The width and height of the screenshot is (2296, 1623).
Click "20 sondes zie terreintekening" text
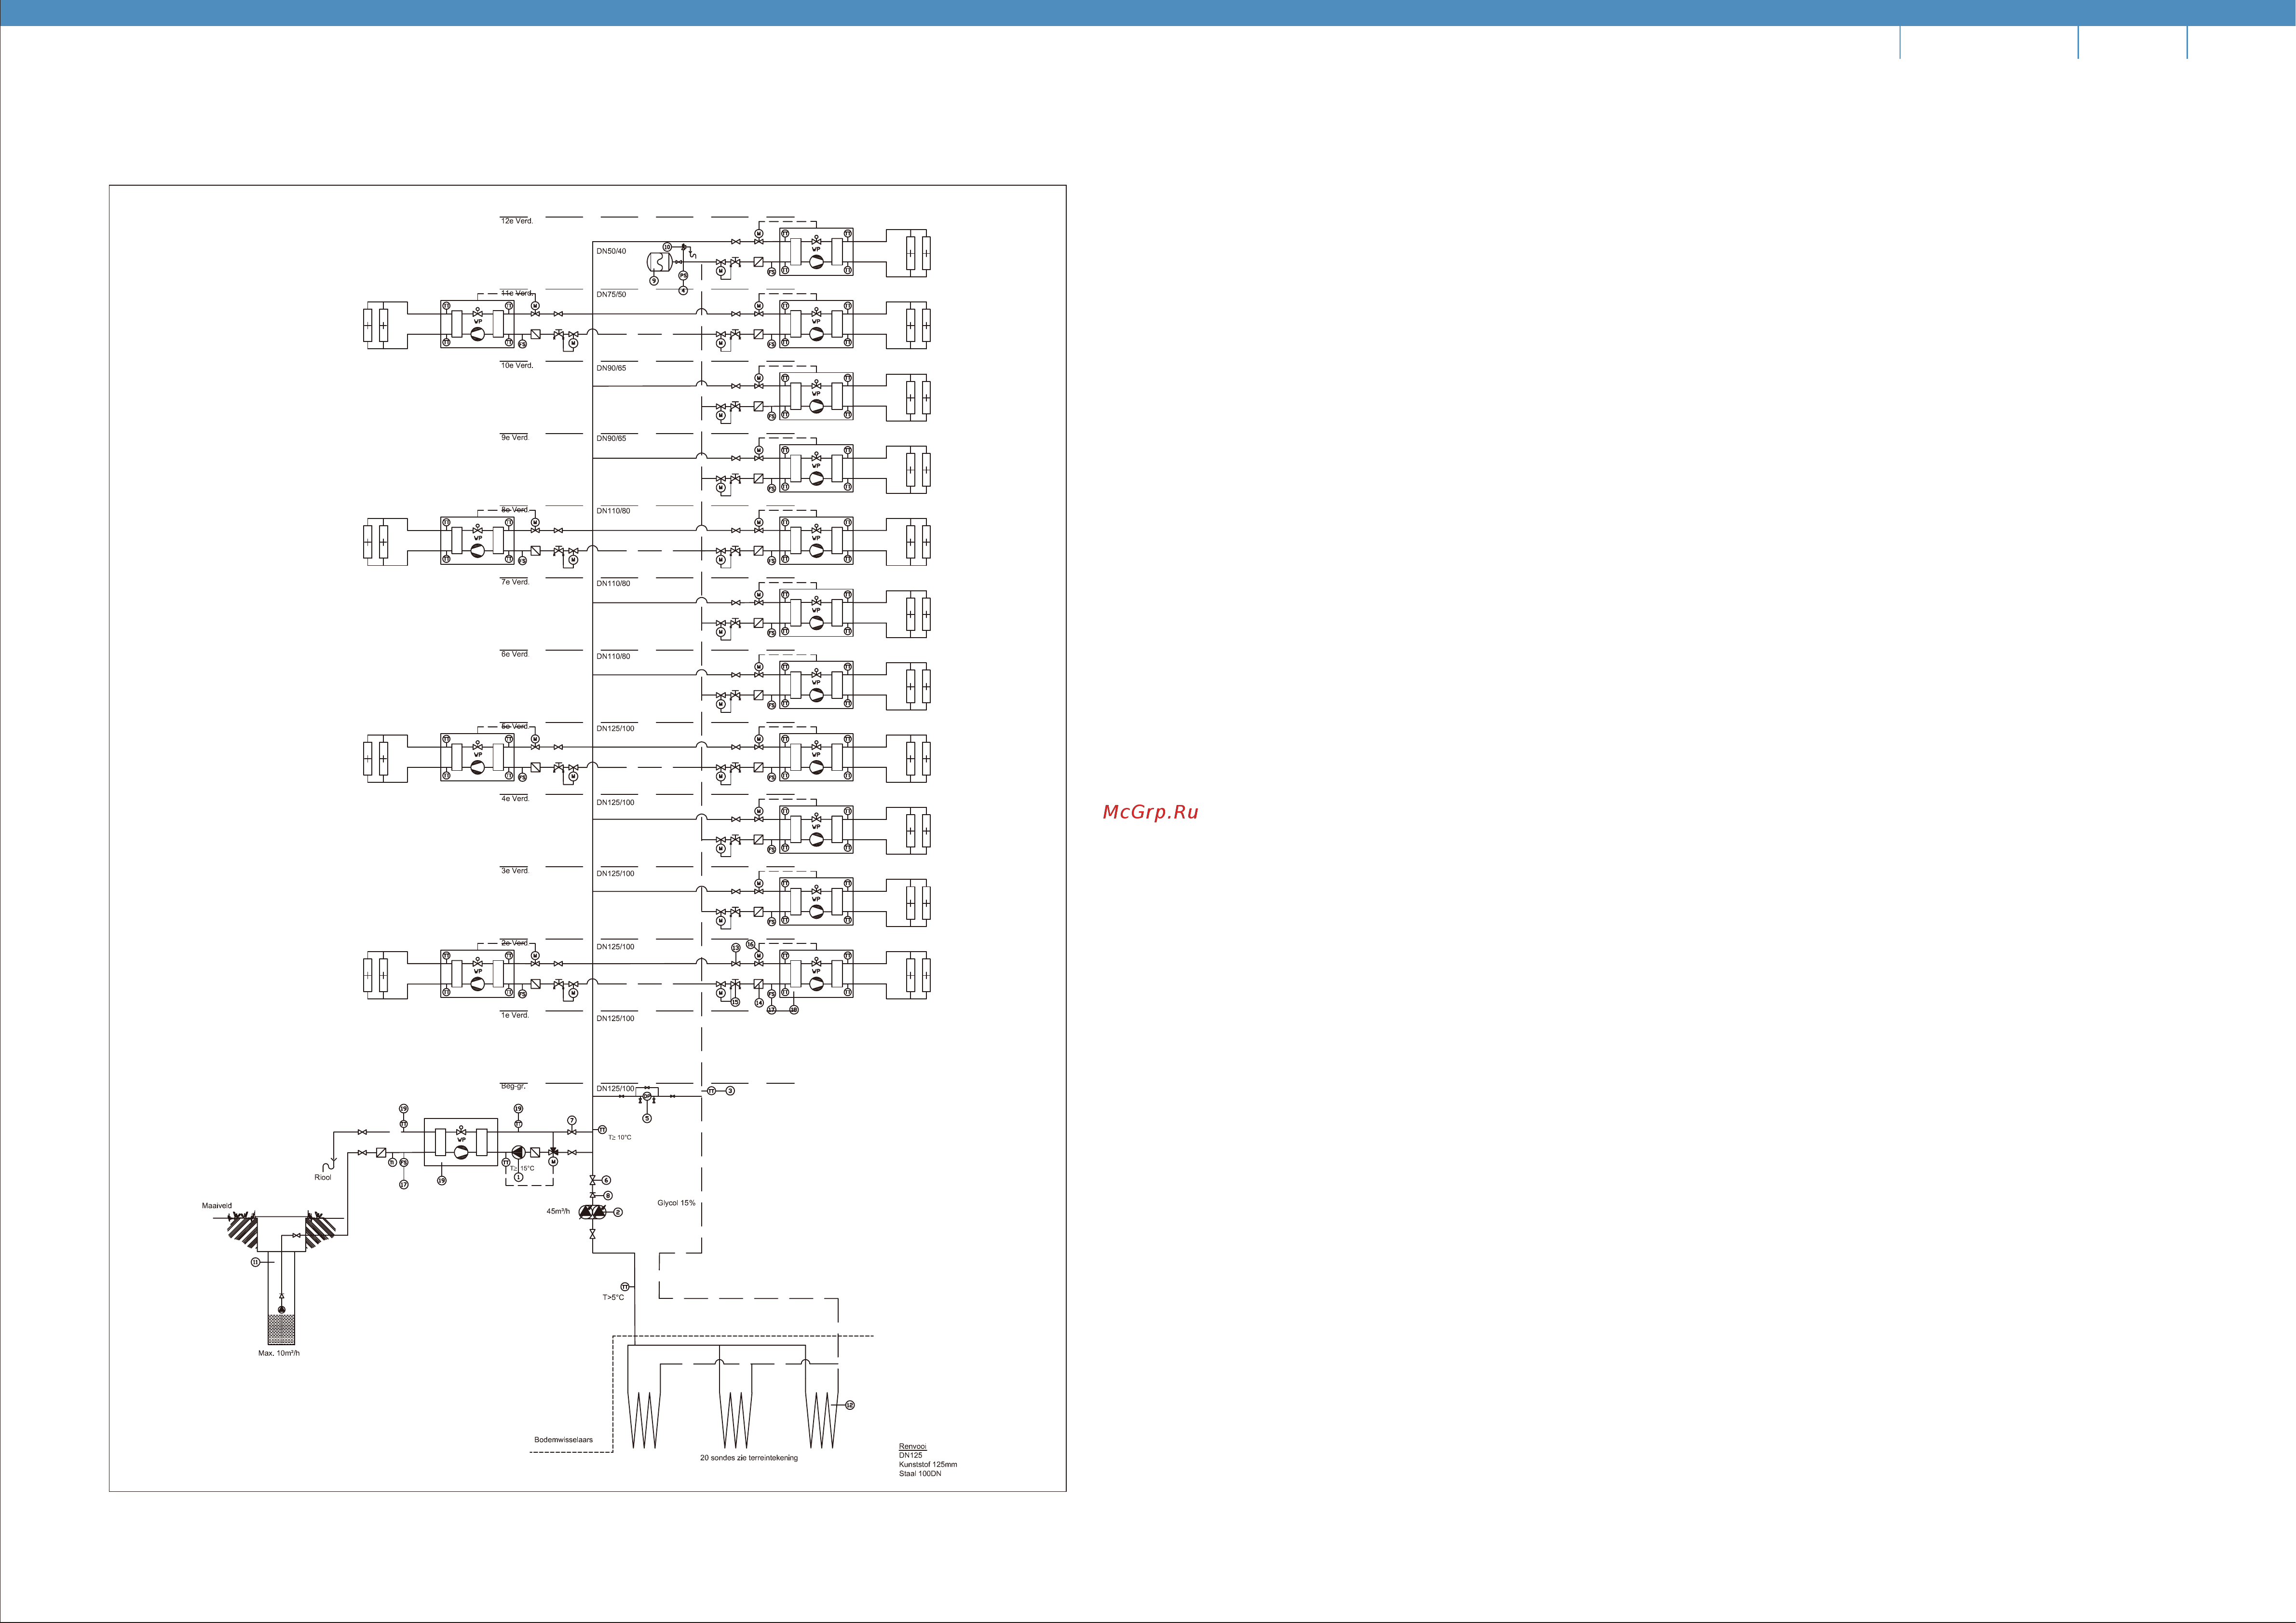(749, 1458)
